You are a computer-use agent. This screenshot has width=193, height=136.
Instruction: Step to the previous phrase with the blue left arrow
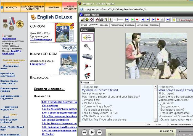[x=143, y=20]
